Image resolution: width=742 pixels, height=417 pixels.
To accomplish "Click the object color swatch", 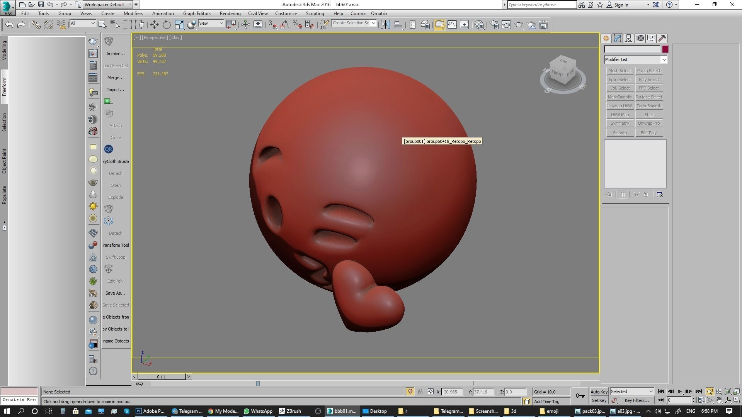I will point(665,49).
